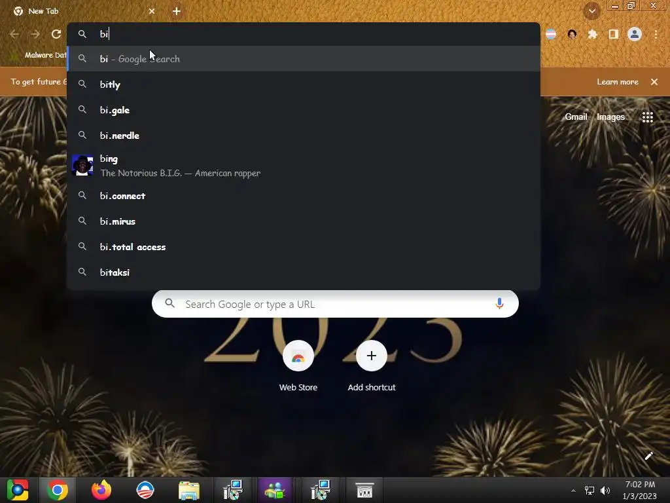
Task: Choose the 'bitaksi' suggestion
Action: pyautogui.click(x=304, y=272)
